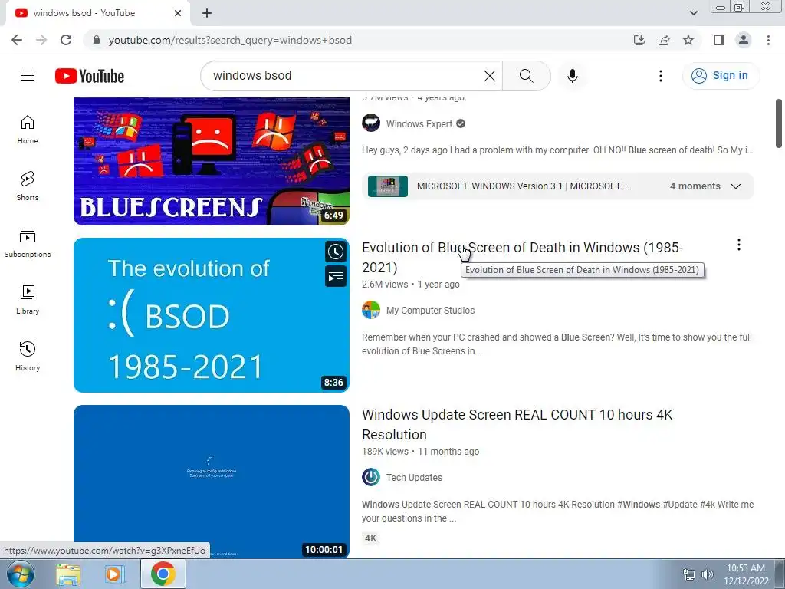Image resolution: width=785 pixels, height=589 pixels.
Task: Add BSOD evolution video to Watch later
Action: tap(336, 252)
